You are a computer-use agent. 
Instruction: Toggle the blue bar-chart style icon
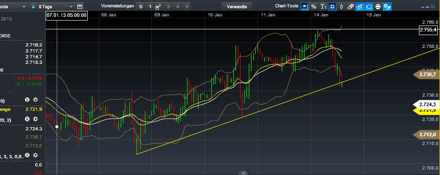[360, 7]
